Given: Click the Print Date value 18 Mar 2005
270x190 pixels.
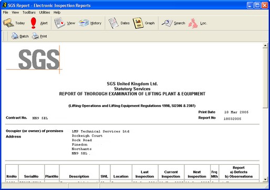Looking at the screenshot, I should coord(236,112).
